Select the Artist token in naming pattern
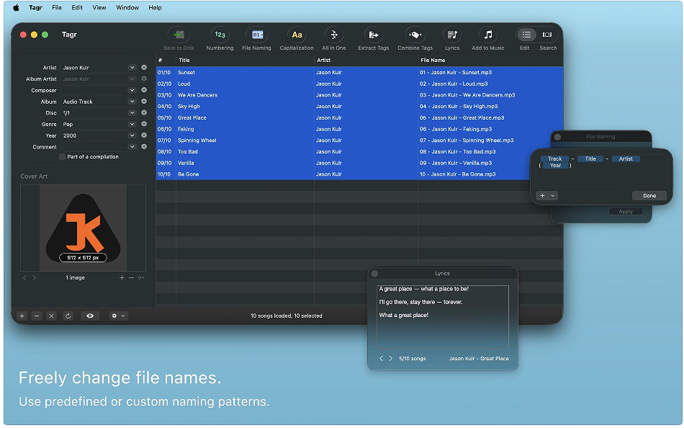This screenshot has height=428, width=684. [626, 159]
